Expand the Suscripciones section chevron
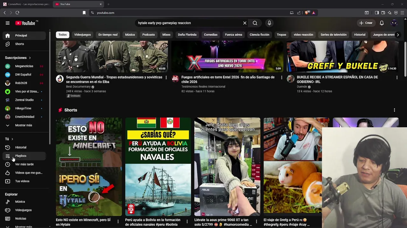Viewport: 407px width, 228px height. 30,58
